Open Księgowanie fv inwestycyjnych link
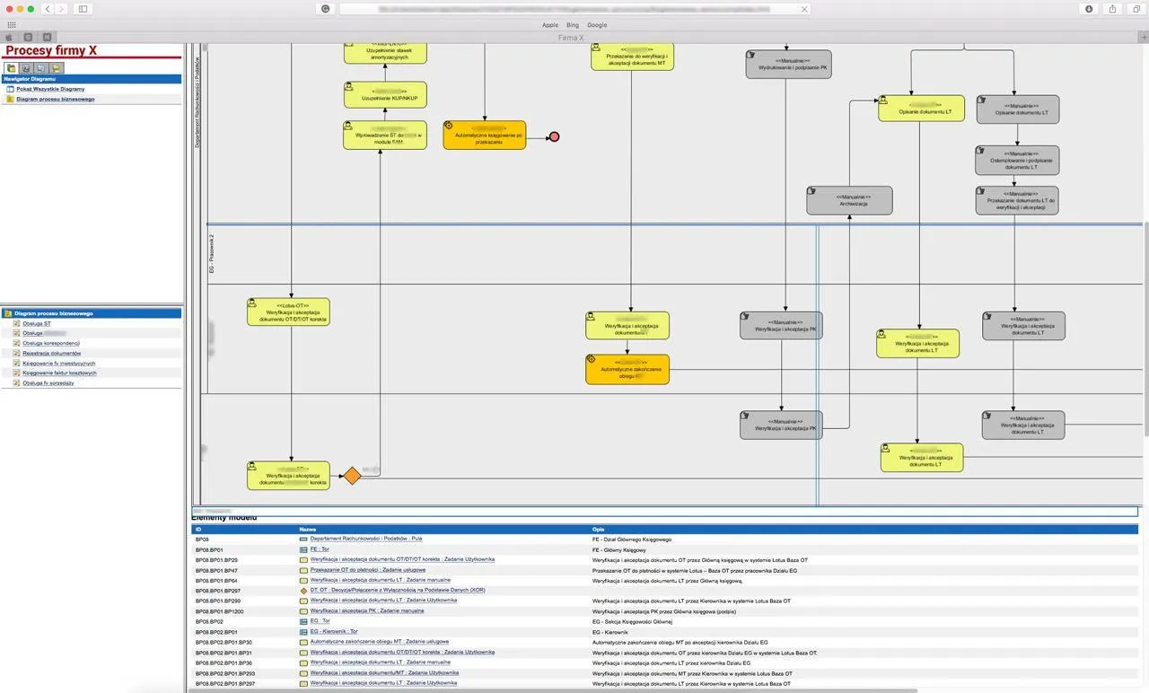The image size is (1149, 693). pos(58,363)
